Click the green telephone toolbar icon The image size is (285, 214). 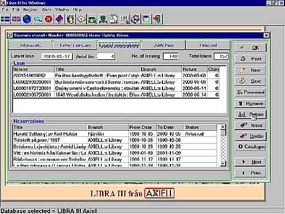(x=92, y=19)
